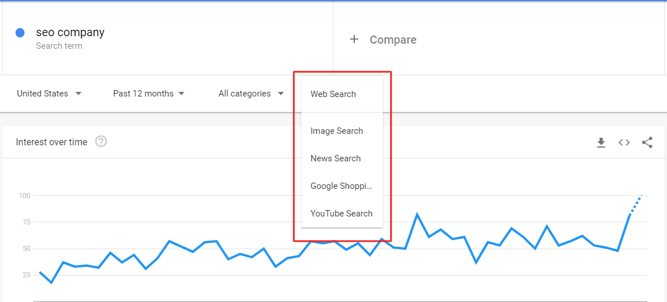
Task: Open help for Interest over time
Action: pos(101,141)
